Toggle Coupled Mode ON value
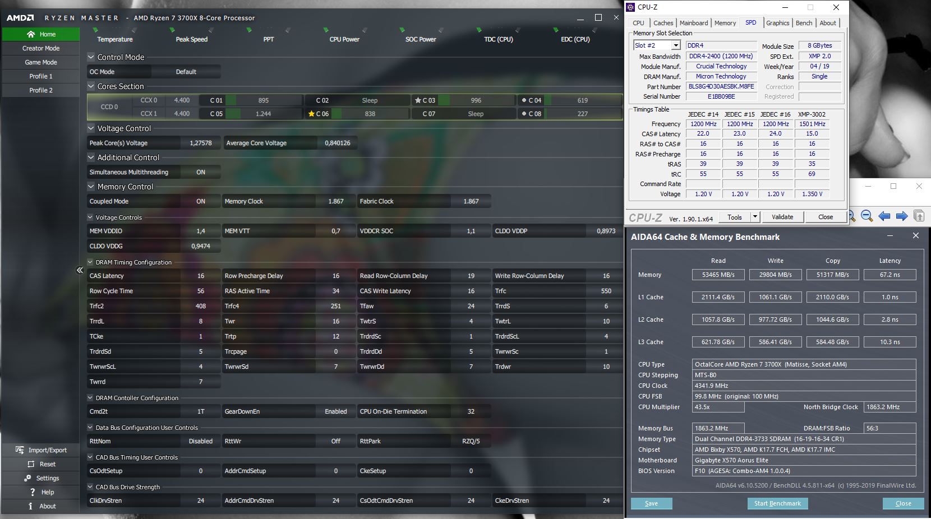 [x=201, y=201]
